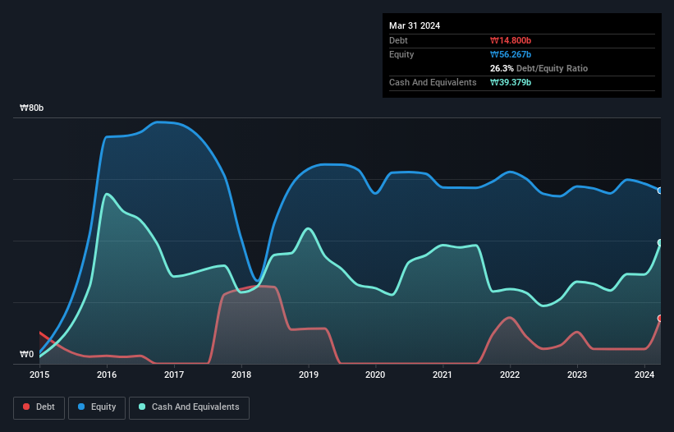The height and width of the screenshot is (432, 674).
Task: Click Cash And Equivalents label in tooltip
Action: pos(433,82)
